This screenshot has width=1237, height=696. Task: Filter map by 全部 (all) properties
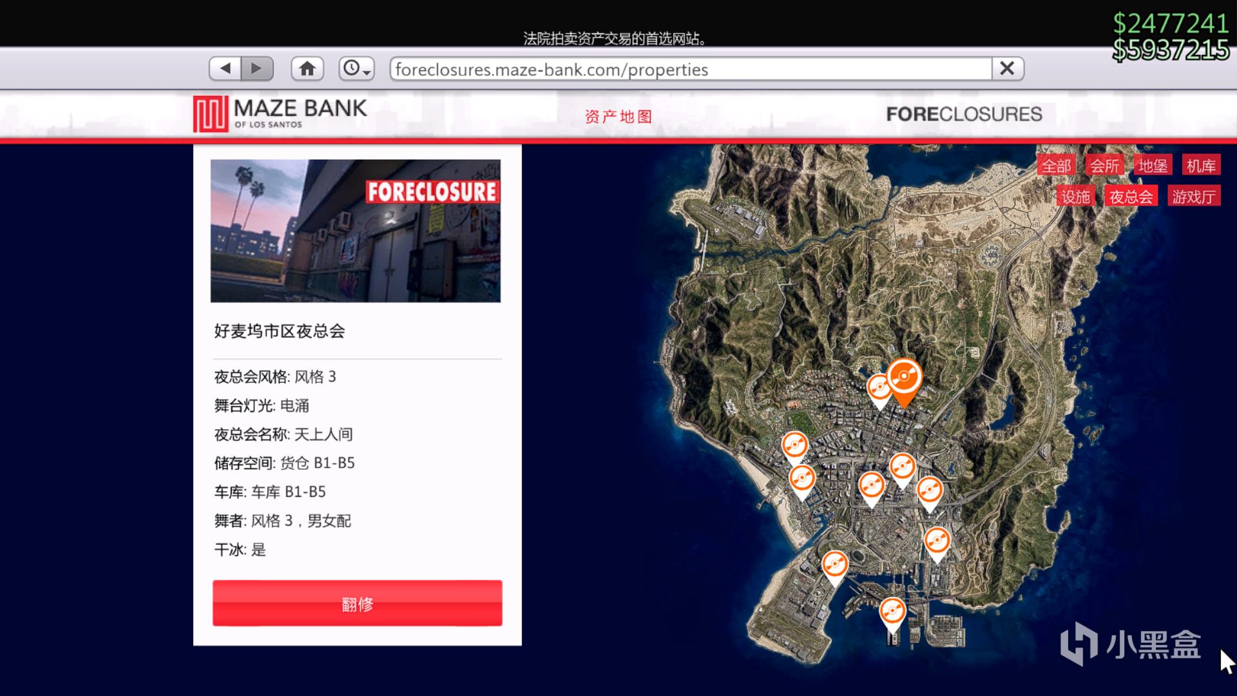click(x=1056, y=166)
